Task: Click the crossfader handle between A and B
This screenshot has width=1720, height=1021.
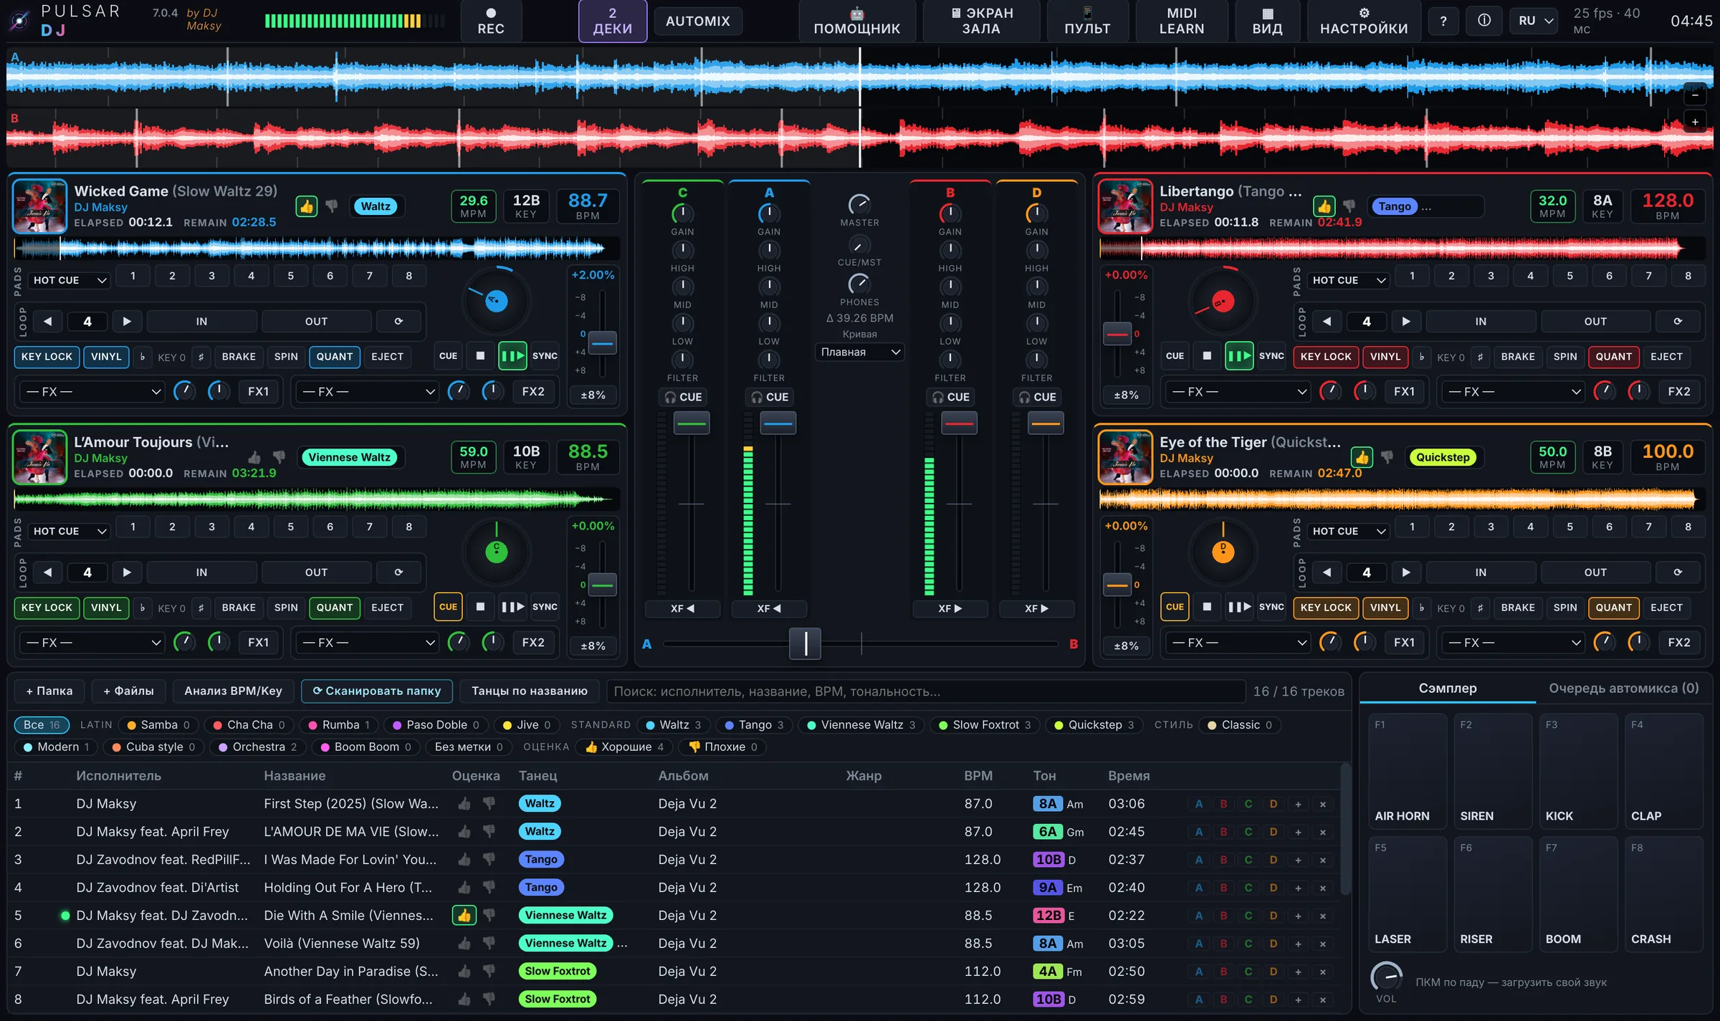Action: pos(805,643)
